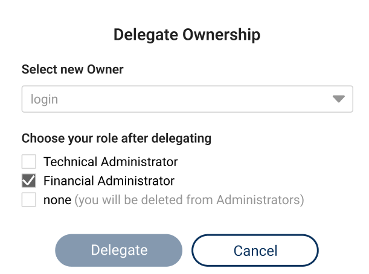Open the owner combo box showing "login"
Image resolution: width=369 pixels, height=274 pixels.
[187, 99]
